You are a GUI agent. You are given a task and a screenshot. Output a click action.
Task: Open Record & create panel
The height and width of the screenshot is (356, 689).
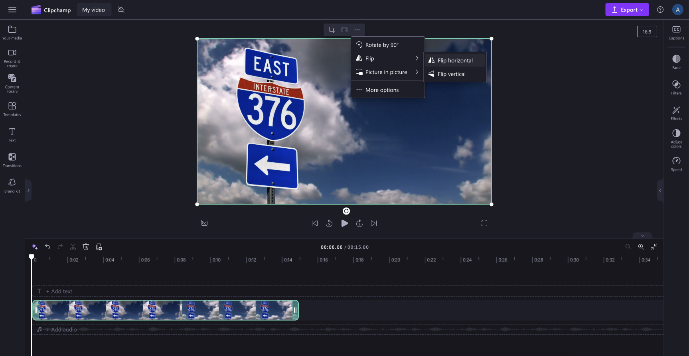(12, 58)
